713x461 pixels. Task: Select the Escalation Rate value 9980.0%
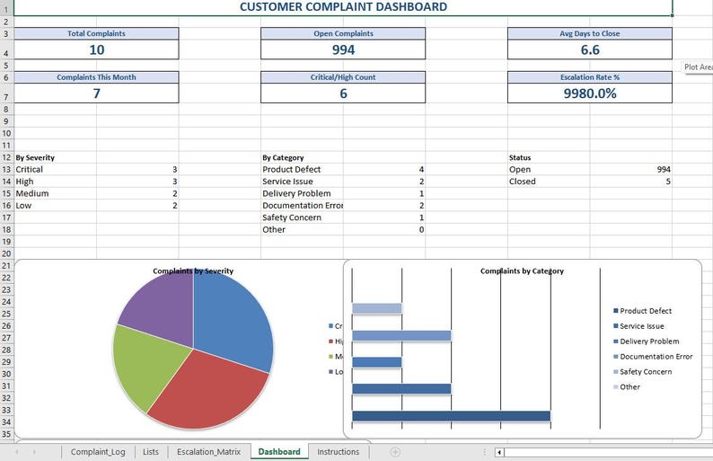coord(590,93)
